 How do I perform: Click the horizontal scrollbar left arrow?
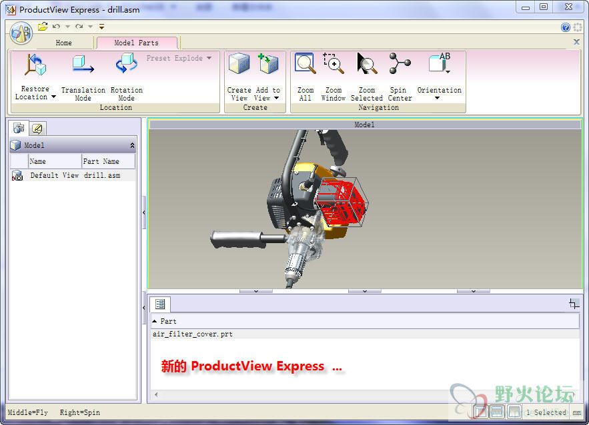coord(156,394)
